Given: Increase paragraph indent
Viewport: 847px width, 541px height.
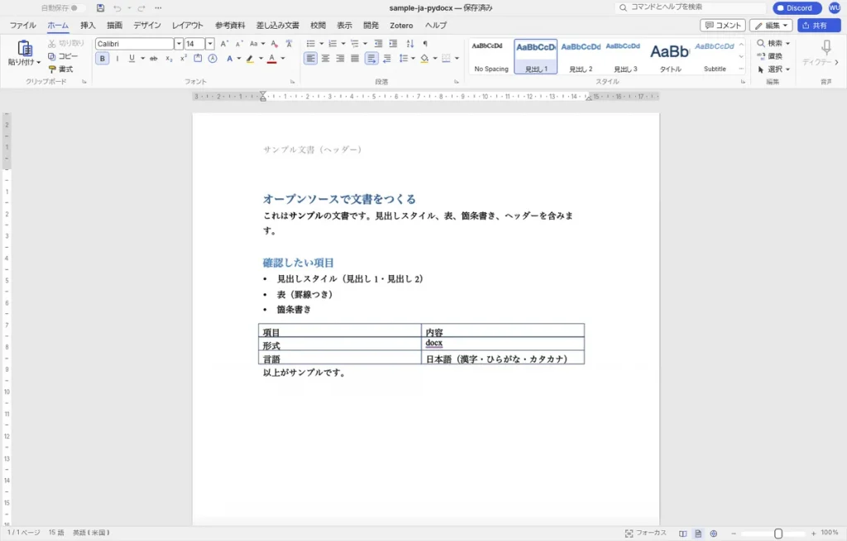Looking at the screenshot, I should [393, 44].
